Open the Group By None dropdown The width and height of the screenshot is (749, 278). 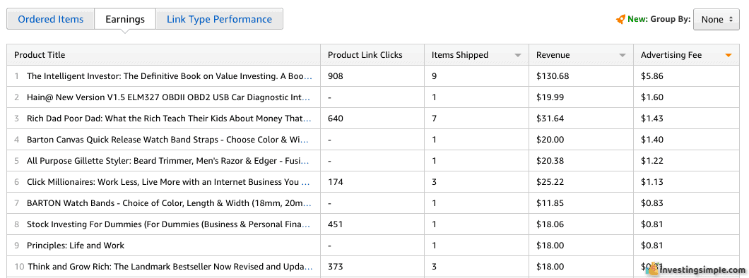716,20
